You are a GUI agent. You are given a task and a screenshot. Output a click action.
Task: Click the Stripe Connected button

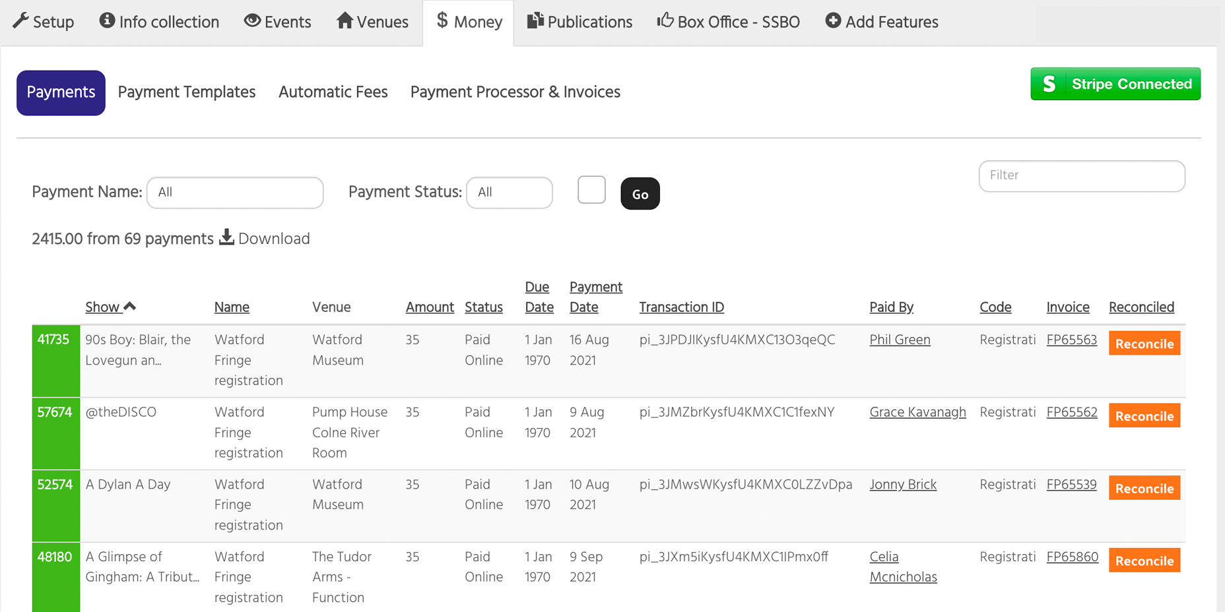(x=1115, y=84)
